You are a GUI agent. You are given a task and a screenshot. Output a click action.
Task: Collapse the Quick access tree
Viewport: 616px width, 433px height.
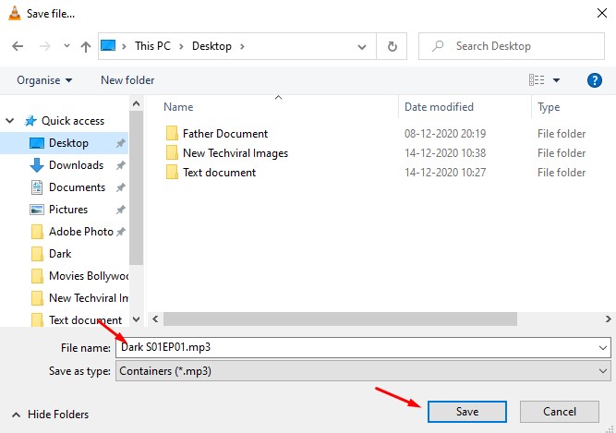click(10, 121)
